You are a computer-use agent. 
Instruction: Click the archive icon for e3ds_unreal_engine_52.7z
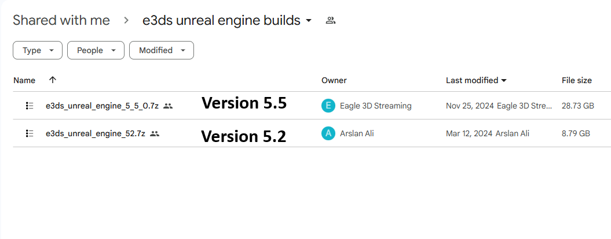tap(30, 133)
